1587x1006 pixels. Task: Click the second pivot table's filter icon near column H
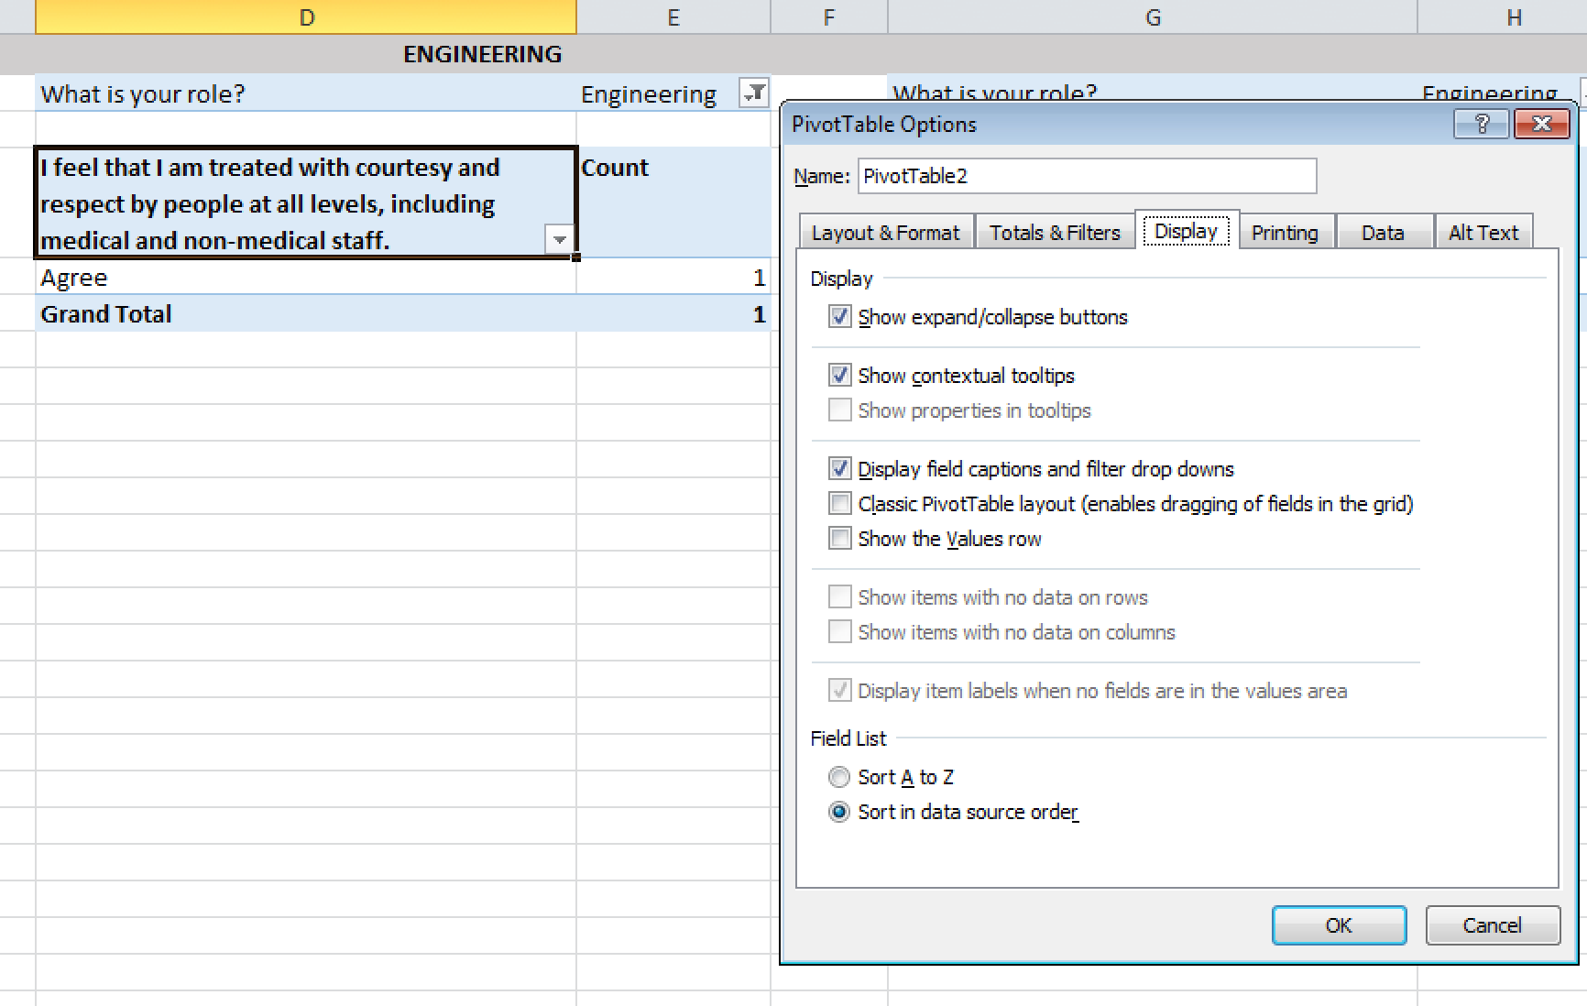point(1582,94)
